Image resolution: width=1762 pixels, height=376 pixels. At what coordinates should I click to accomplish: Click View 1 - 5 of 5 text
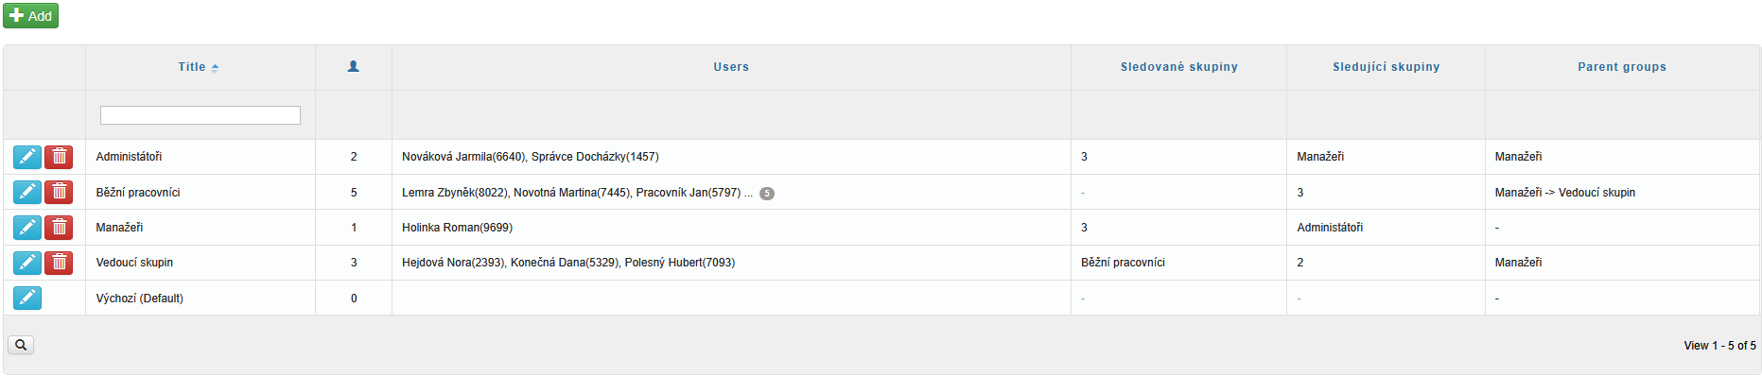[x=1719, y=346]
